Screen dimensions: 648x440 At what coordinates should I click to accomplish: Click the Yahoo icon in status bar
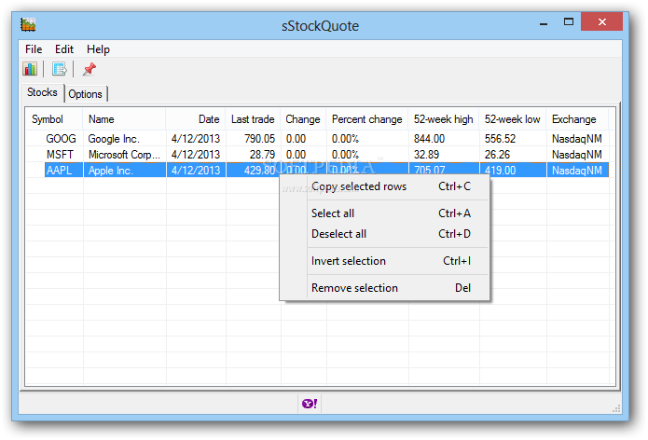point(310,404)
